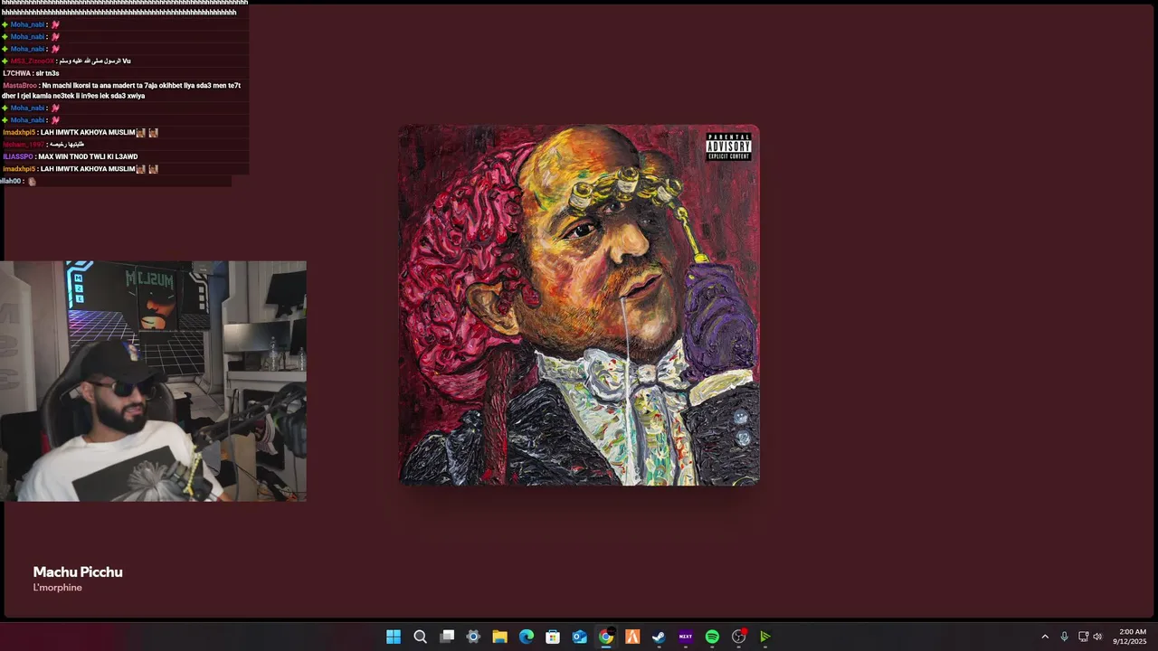Launch Microsoft Edge from taskbar
This screenshot has width=1158, height=651.
[x=527, y=637]
